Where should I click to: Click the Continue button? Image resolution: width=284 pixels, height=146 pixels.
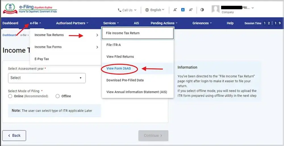click(x=153, y=135)
